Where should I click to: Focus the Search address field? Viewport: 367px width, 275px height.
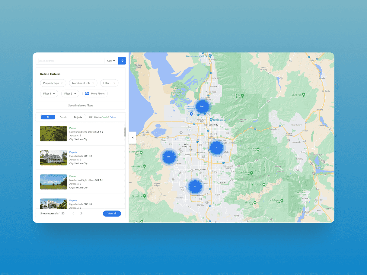tap(70, 61)
